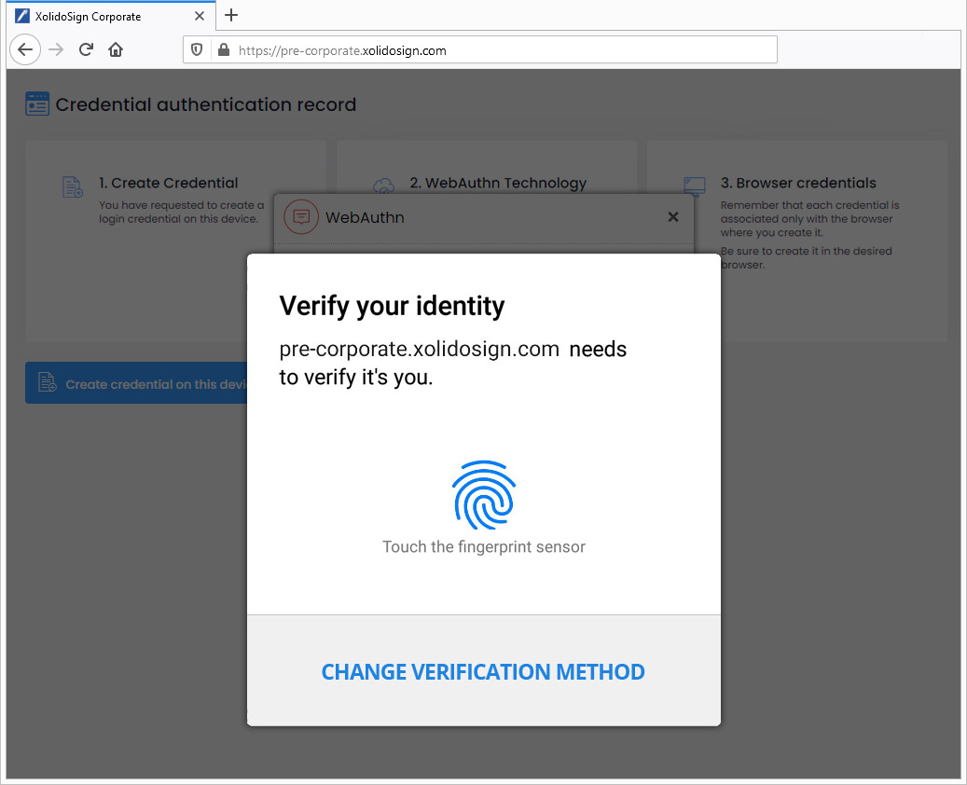This screenshot has height=785, width=967.
Task: Click CHANGE VERIFICATION METHOD
Action: 483,671
